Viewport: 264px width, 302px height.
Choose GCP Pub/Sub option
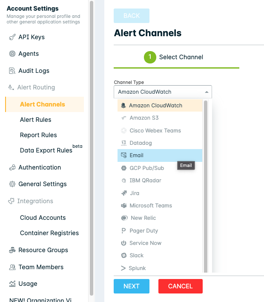pyautogui.click(x=160, y=168)
